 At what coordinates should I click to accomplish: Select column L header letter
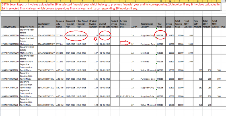point(148,1)
